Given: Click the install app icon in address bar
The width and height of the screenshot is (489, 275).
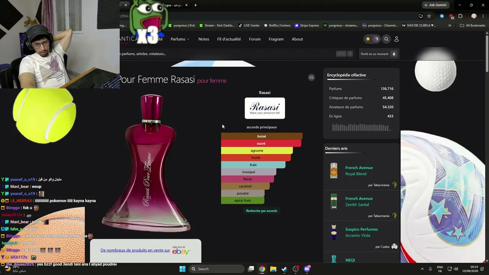Looking at the screenshot, I should point(421,16).
